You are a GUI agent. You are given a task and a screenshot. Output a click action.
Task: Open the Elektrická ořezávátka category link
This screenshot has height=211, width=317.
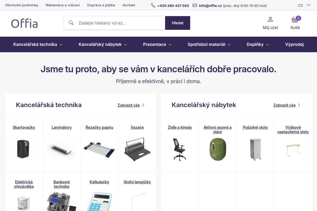tap(24, 184)
